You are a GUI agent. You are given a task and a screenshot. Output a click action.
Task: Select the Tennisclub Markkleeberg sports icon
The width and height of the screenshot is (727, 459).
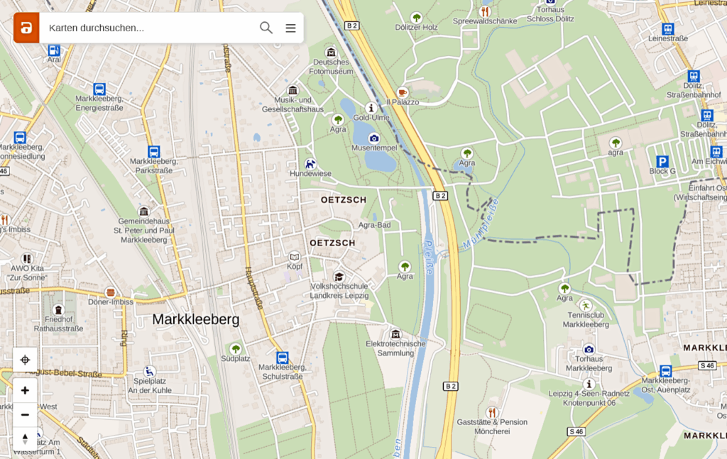(586, 305)
